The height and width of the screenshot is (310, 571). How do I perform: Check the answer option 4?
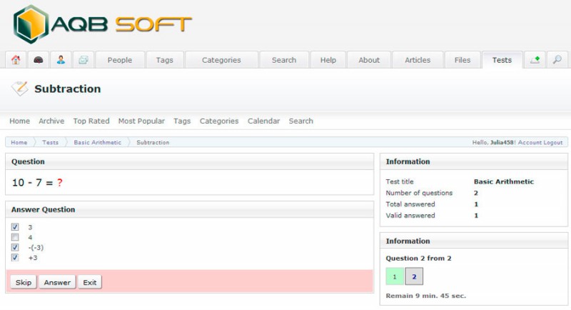pos(15,237)
